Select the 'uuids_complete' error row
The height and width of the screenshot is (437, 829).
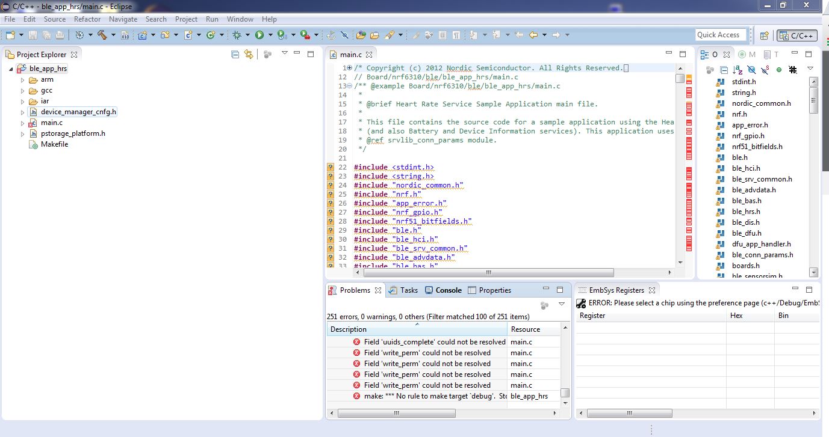click(x=444, y=342)
